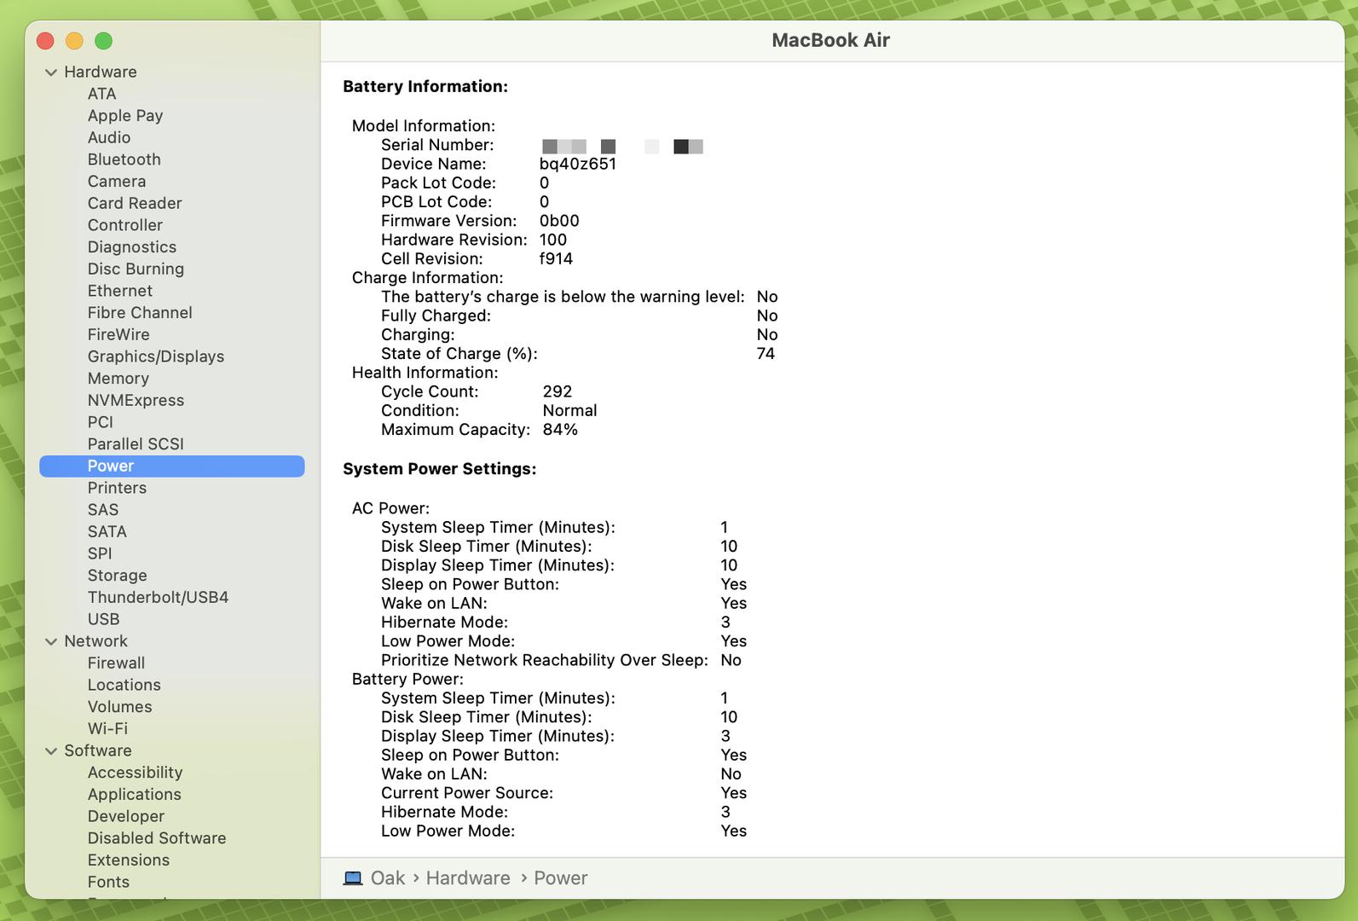Select Power in the bottom path bar
Image resolution: width=1358 pixels, height=921 pixels.
coord(561,878)
